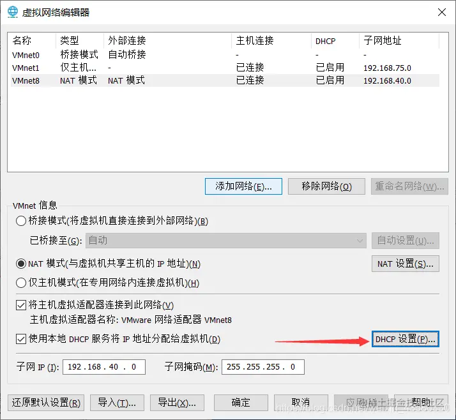Click 移除网络(O) button
Screen dimensions: 456x420
click(x=326, y=186)
